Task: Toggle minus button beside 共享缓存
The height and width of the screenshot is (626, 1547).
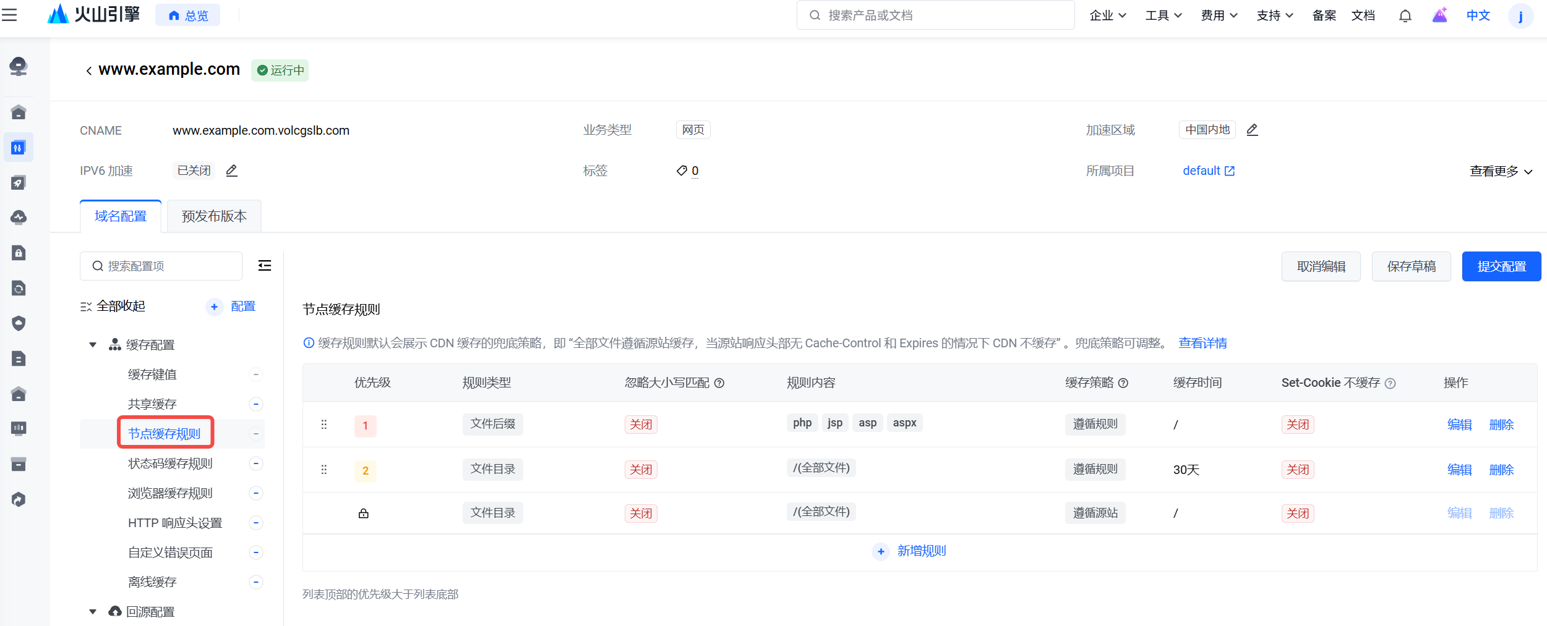Action: click(255, 404)
